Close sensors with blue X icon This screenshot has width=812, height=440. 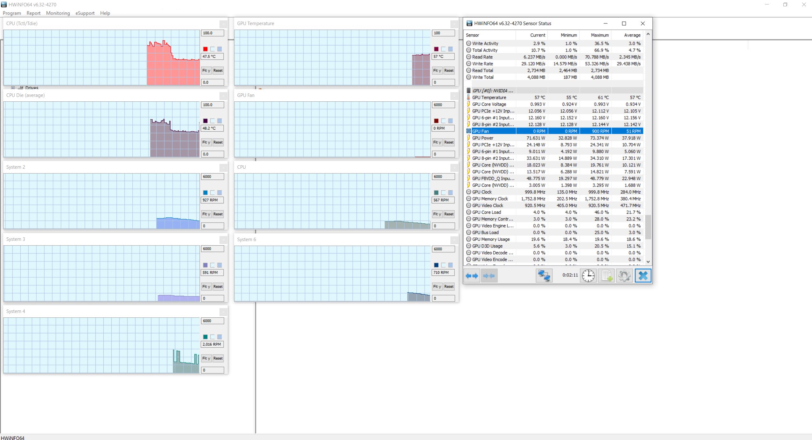(x=643, y=276)
